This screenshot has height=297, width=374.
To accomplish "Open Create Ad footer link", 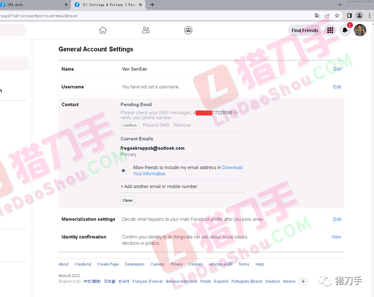I will [83, 264].
